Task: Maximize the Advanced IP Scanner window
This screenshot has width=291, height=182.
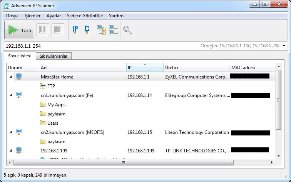Action: point(265,4)
